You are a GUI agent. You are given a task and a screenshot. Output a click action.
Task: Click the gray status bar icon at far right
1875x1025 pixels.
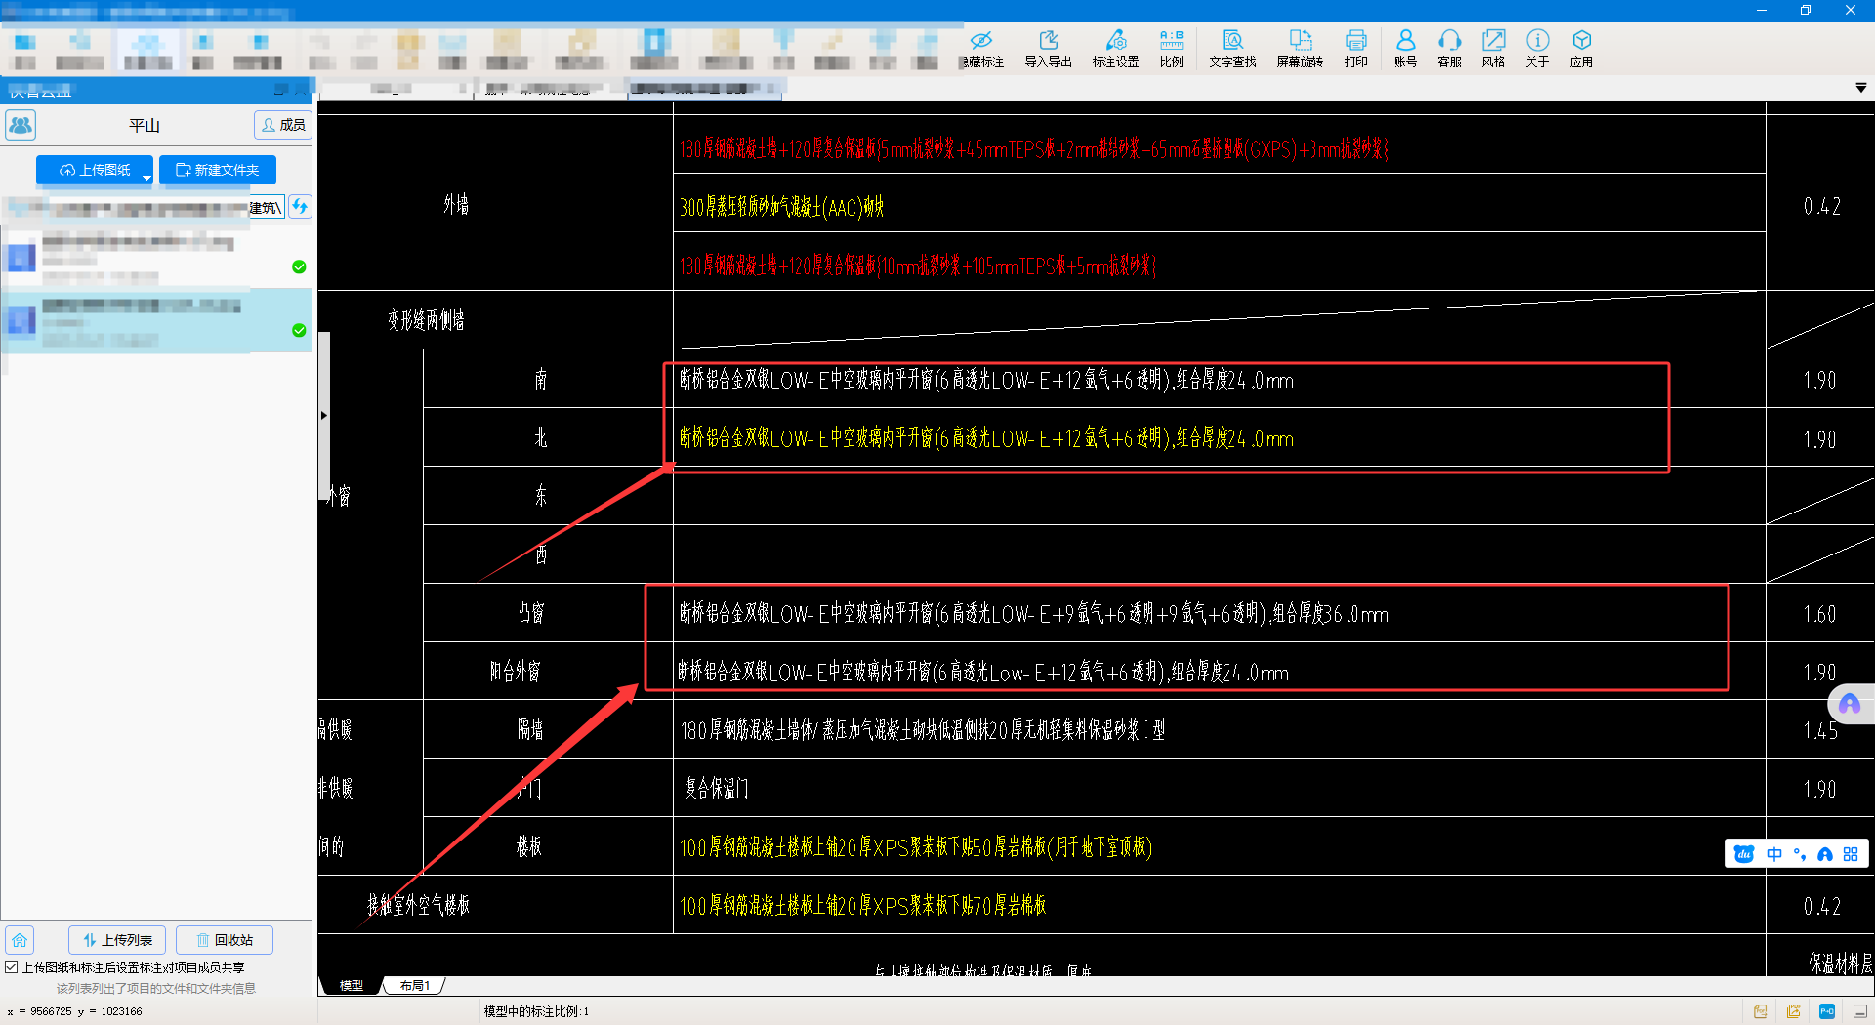(x=1860, y=1011)
